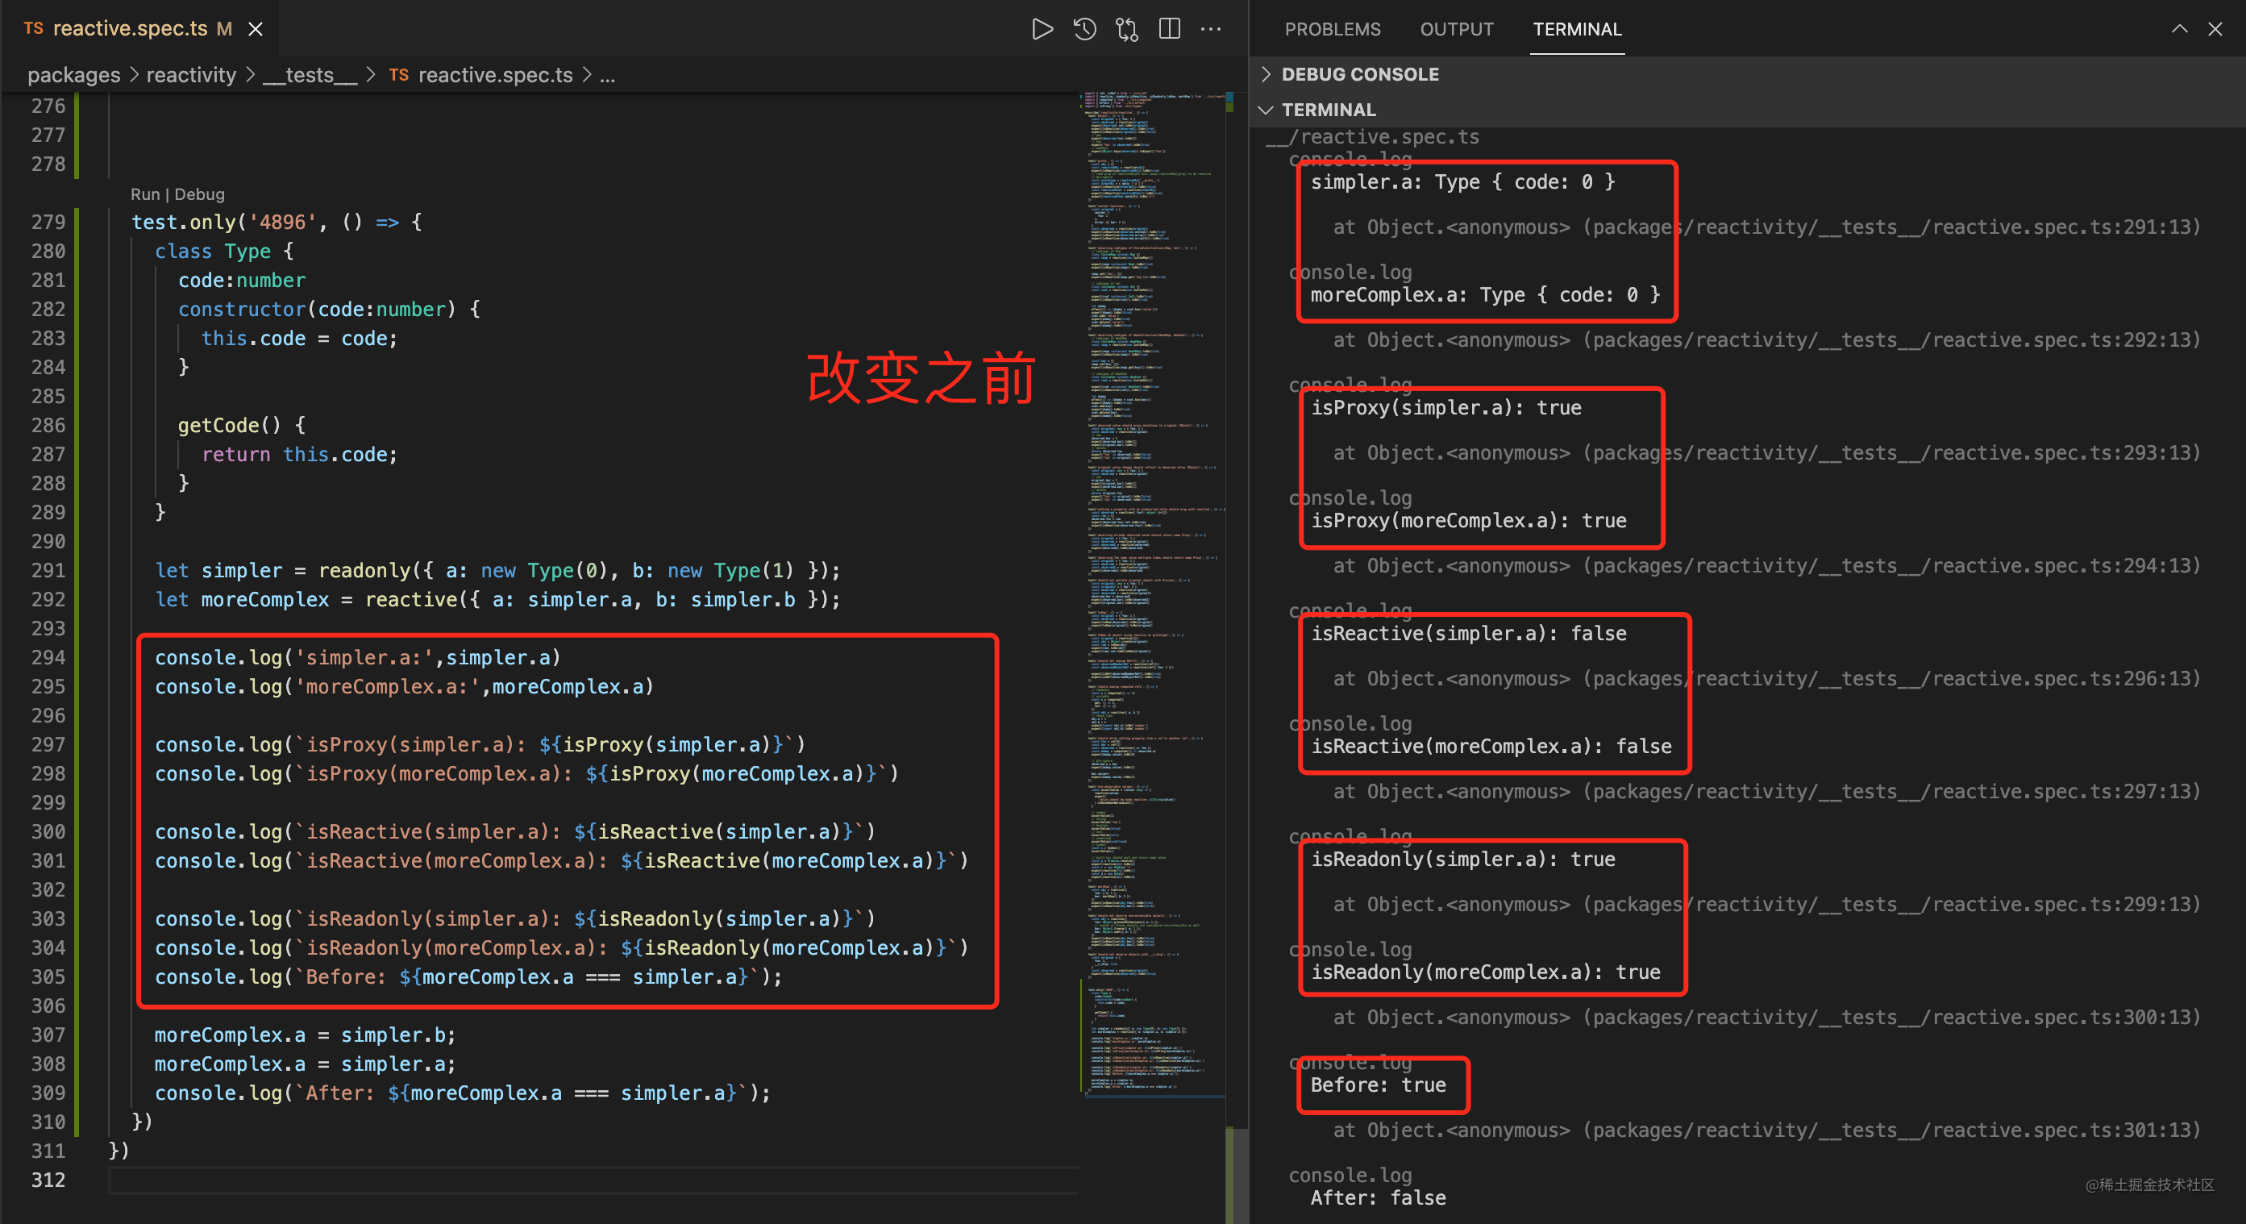Image resolution: width=2246 pixels, height=1224 pixels.
Task: Open the breadcrumb ellipsis symbol segment
Action: (608, 75)
